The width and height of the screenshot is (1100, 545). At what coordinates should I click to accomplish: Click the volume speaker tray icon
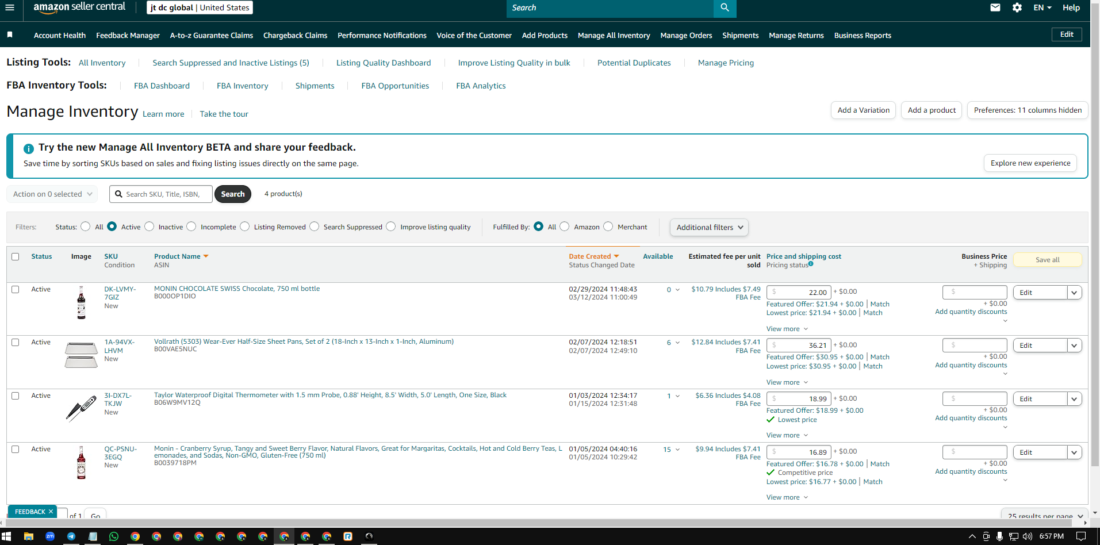[x=1028, y=536]
